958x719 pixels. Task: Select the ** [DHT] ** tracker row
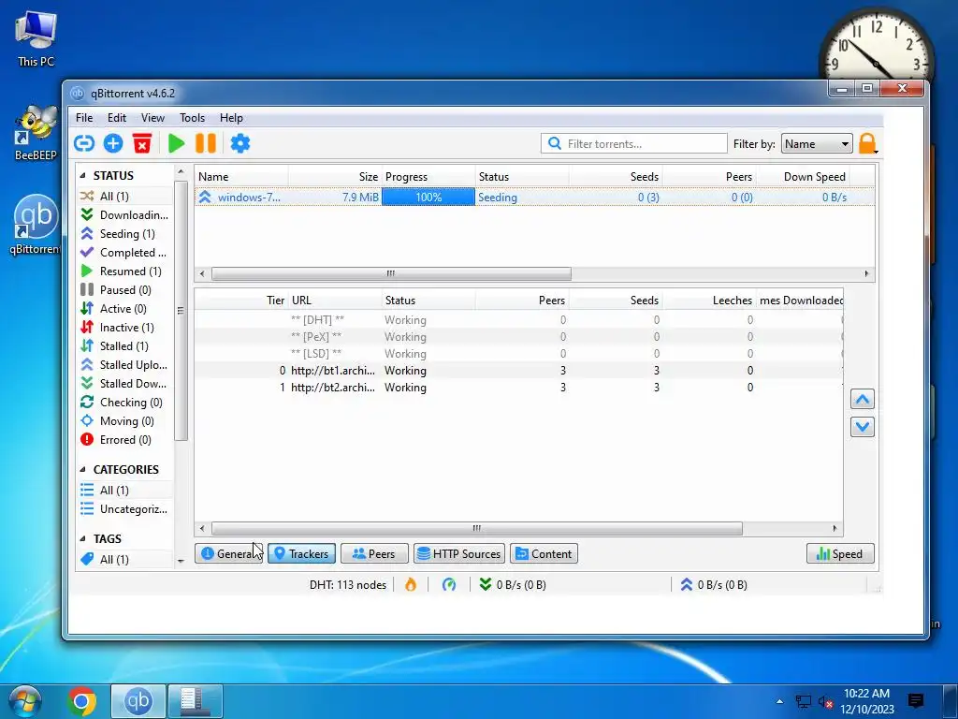pos(518,320)
